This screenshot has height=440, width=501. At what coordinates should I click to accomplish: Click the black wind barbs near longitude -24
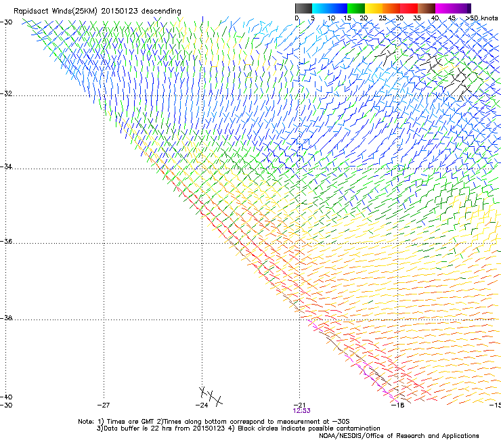pos(211,396)
